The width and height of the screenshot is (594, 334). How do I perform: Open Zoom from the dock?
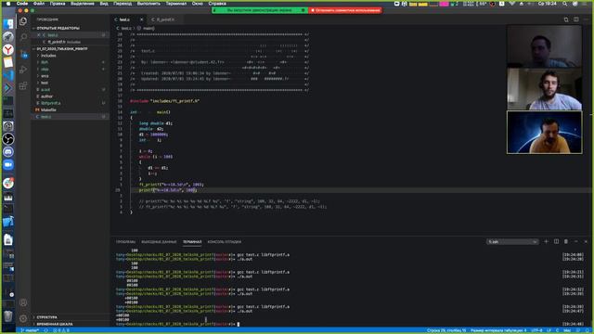(8, 165)
